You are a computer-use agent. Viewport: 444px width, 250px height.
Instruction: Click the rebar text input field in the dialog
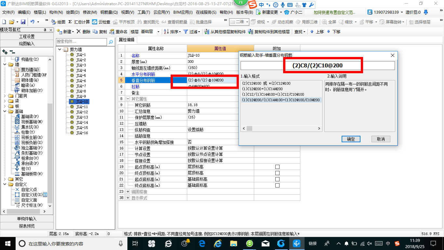click(x=318, y=65)
